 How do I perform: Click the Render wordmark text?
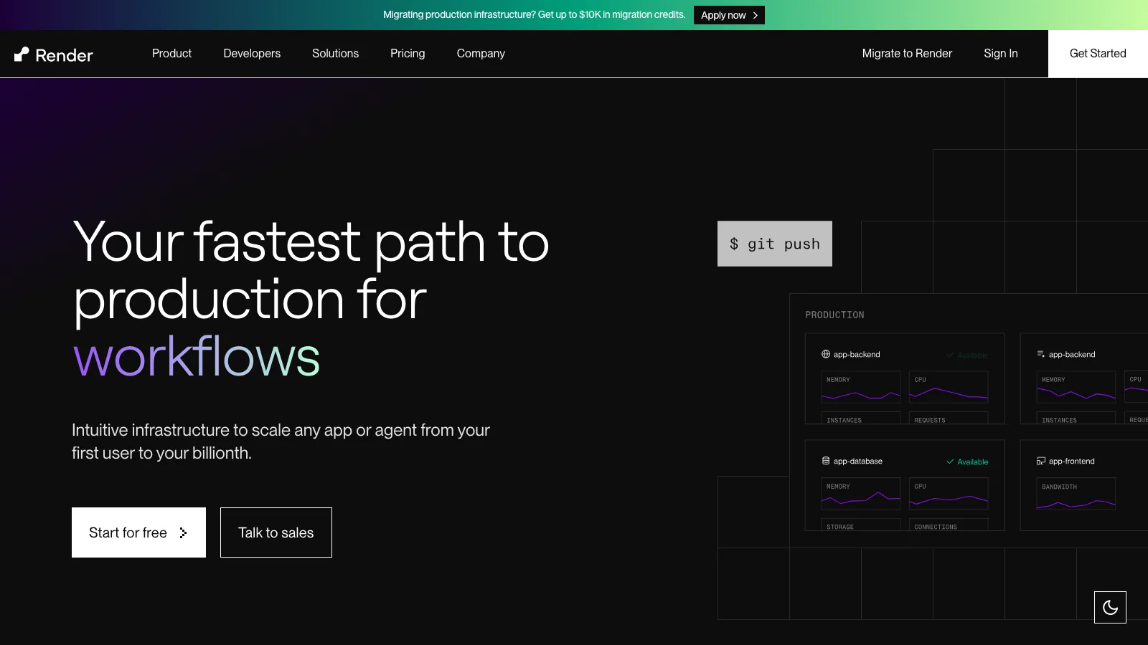point(64,55)
